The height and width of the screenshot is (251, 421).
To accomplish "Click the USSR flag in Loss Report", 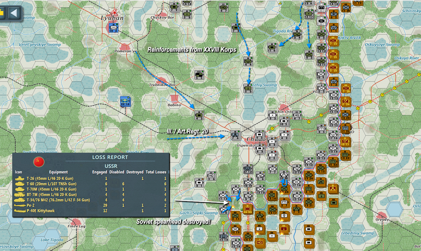I will coord(39,162).
